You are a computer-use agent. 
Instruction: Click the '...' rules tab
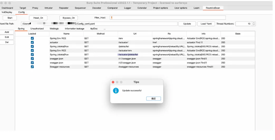point(105,28)
